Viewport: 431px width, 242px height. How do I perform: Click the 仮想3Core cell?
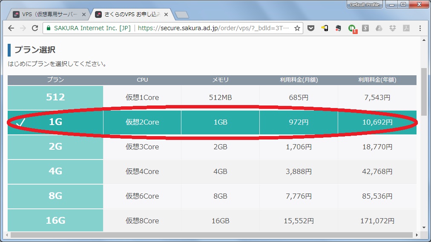click(x=142, y=147)
